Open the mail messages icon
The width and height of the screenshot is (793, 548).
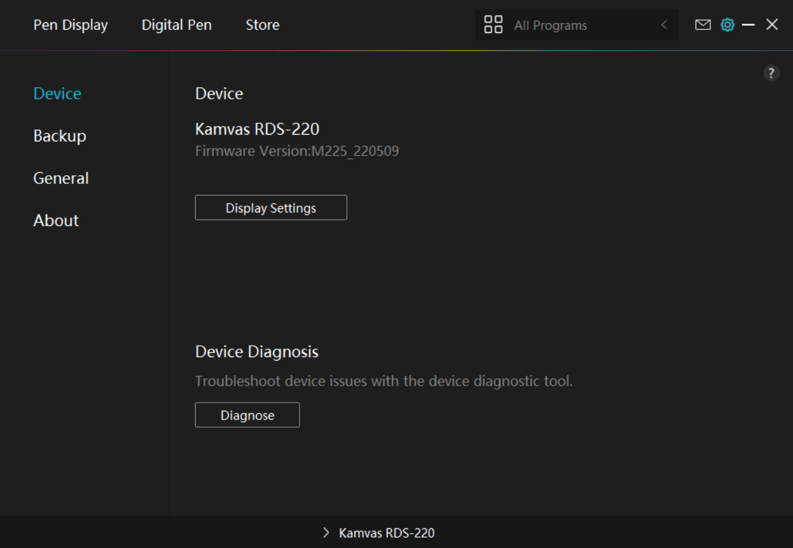[702, 25]
